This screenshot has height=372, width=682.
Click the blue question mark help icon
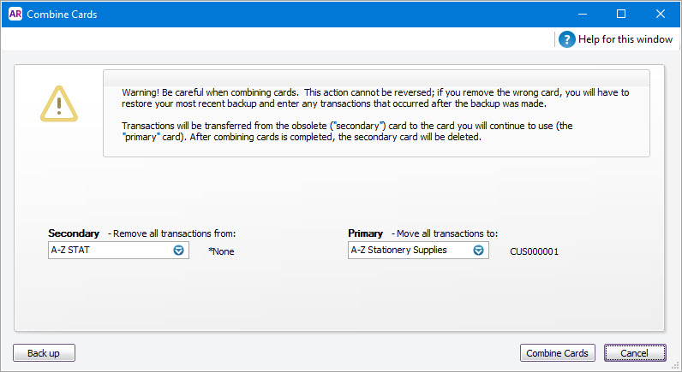pos(566,39)
